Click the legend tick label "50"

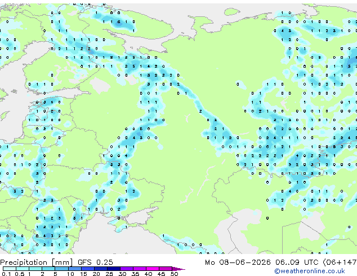tap(174, 274)
